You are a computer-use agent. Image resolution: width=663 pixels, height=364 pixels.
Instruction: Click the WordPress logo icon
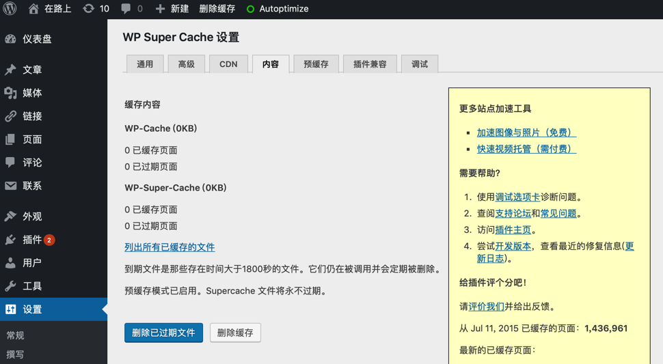point(10,8)
